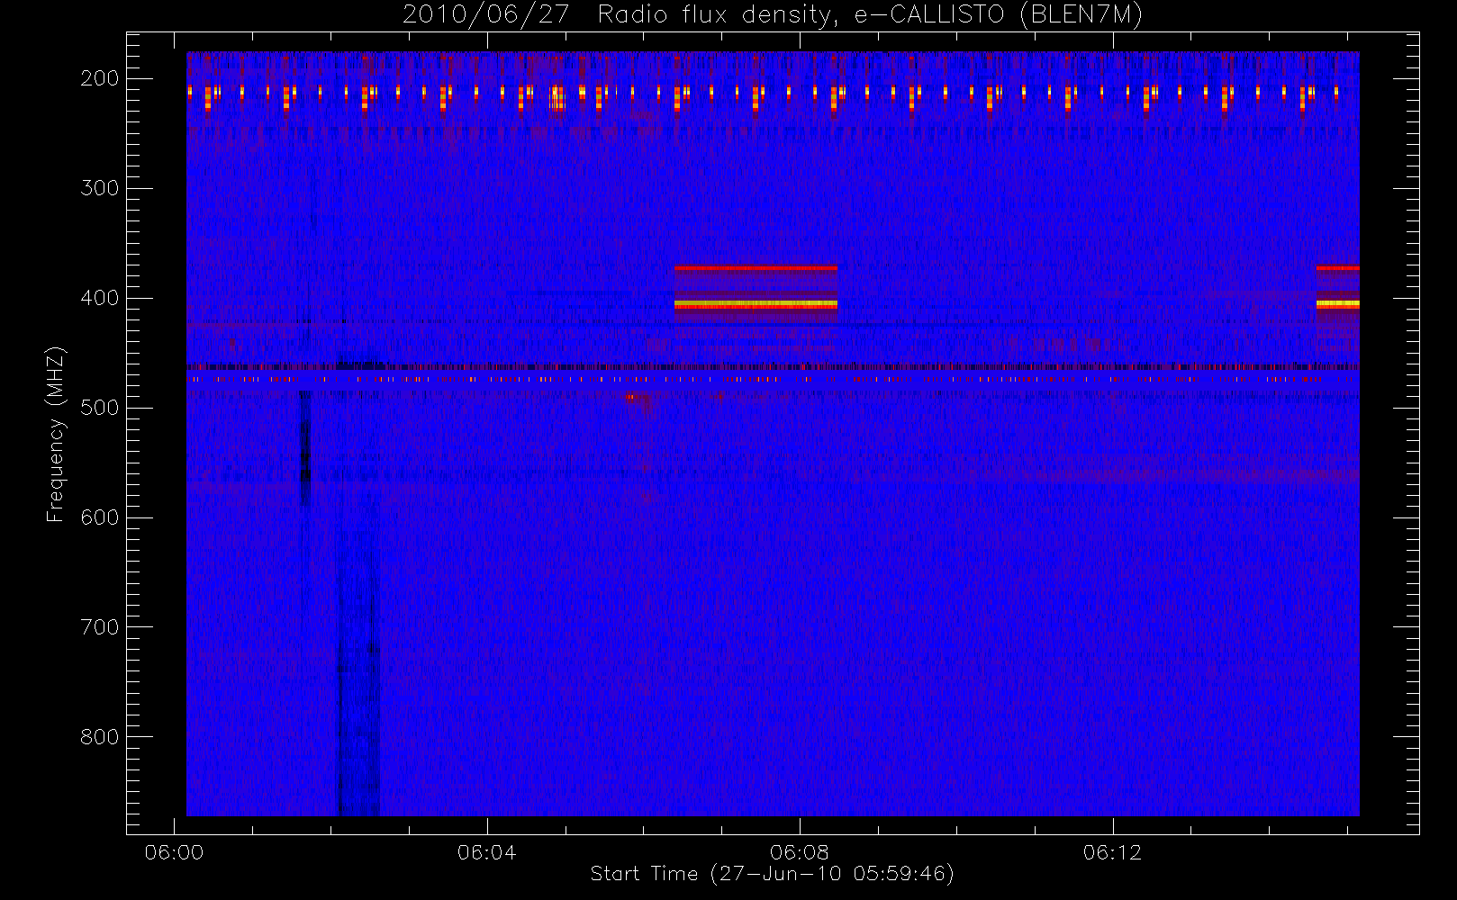Click the 'Frequency (MHz)' axis label
Screen dimensions: 1457x900
coord(56,434)
